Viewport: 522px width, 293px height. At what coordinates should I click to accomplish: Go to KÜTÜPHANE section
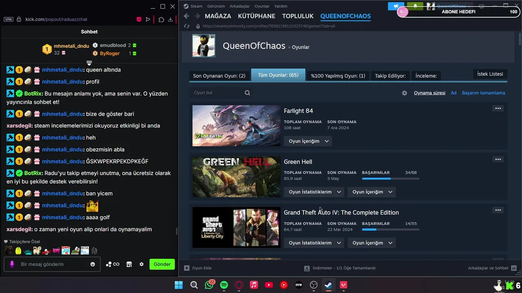point(257,16)
